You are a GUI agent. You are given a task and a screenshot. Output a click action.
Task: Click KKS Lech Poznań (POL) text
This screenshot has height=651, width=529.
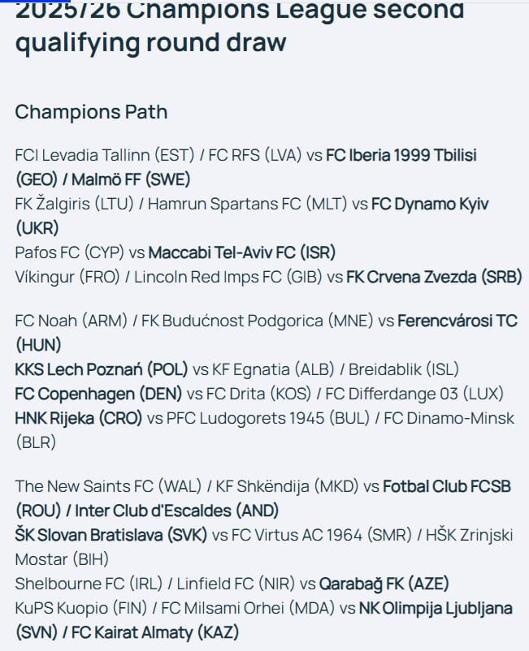(102, 369)
